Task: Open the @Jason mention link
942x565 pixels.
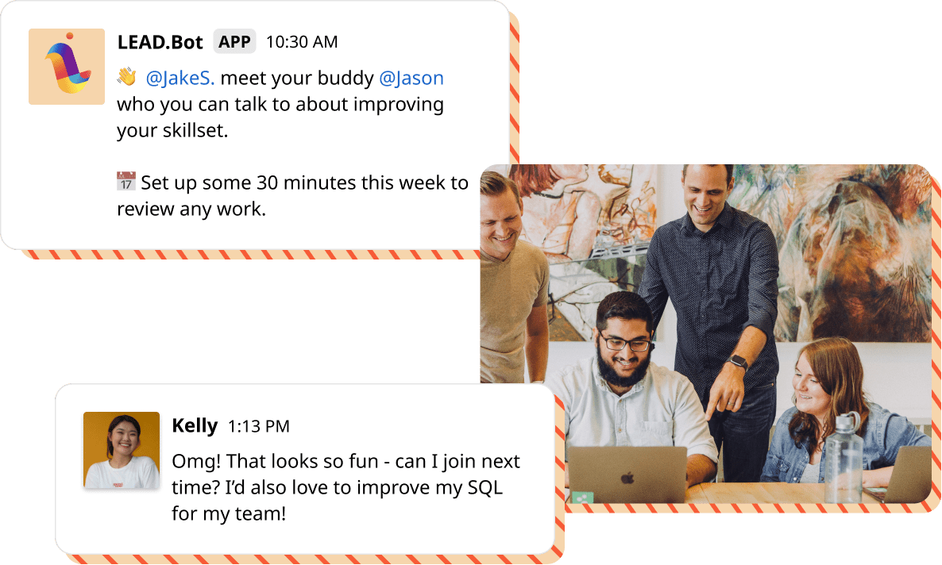Action: tap(411, 78)
